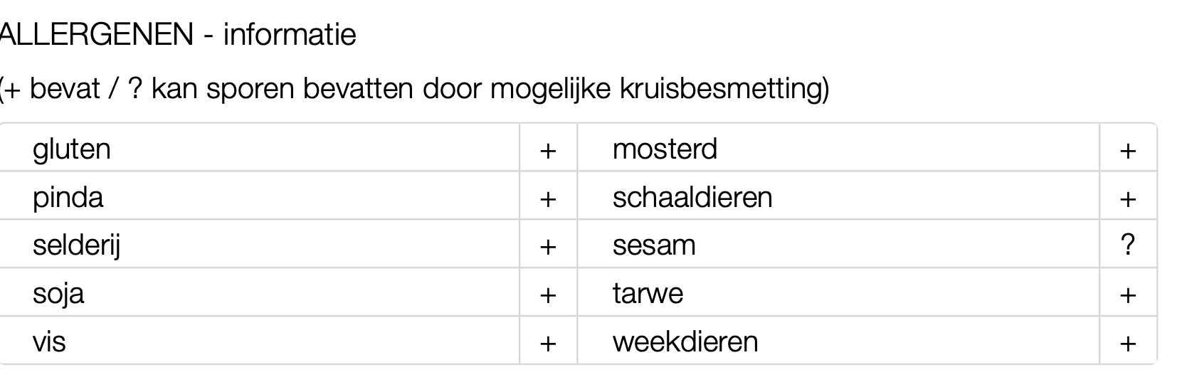Click the plus sign in soja row
This screenshot has width=1187, height=387.
[547, 295]
